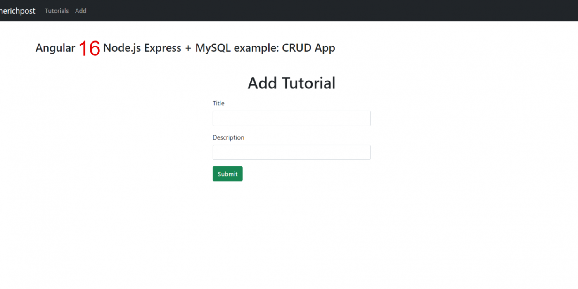
Task: Click the Submit button to save the tutorial
Action: tap(227, 173)
